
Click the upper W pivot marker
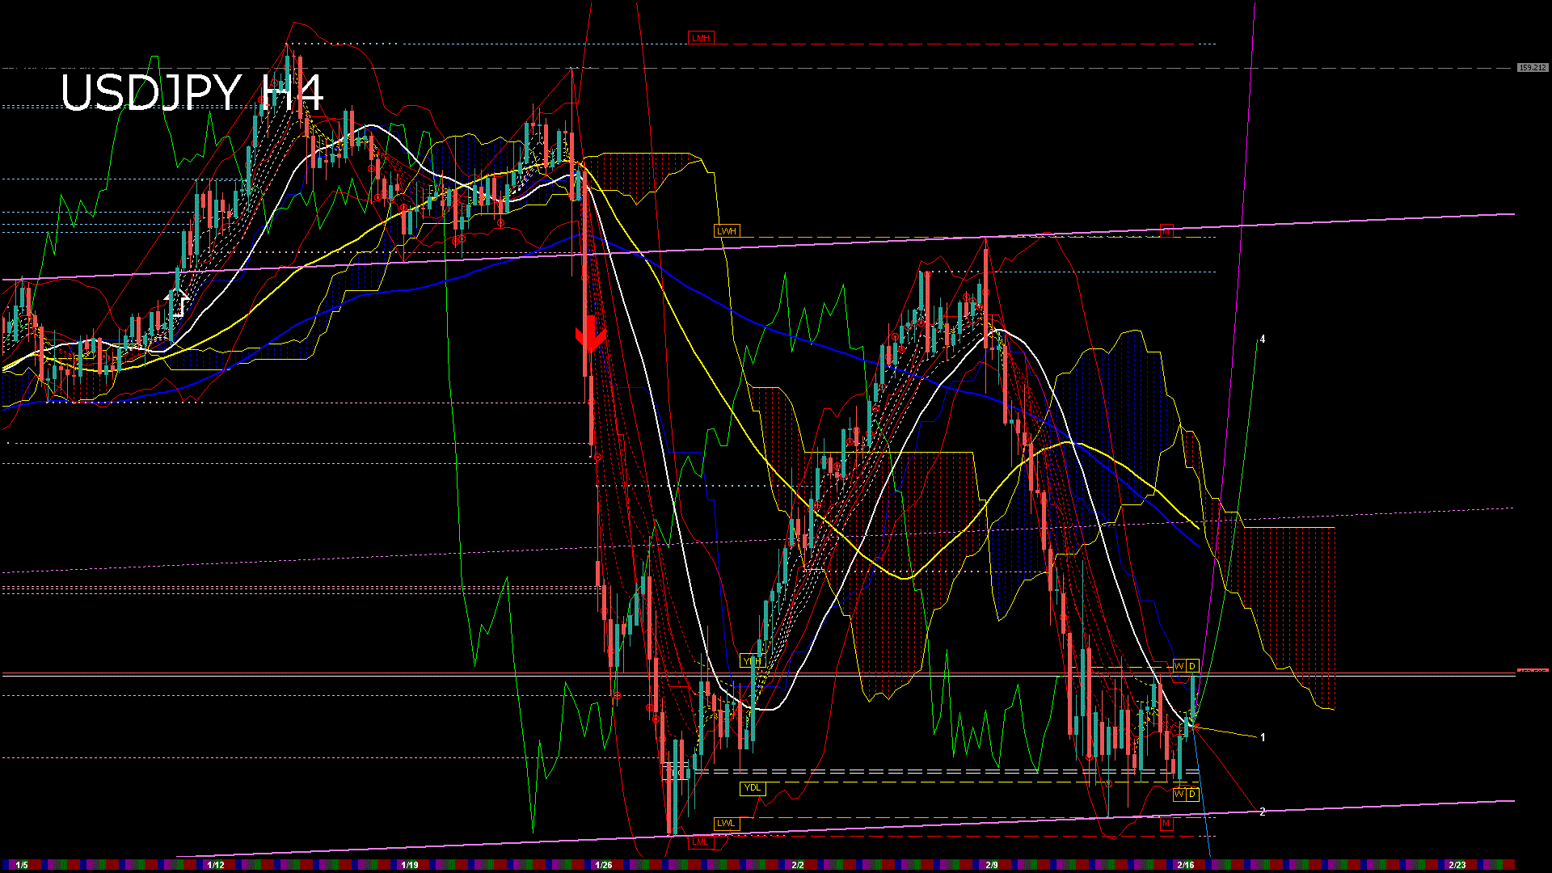(x=1179, y=666)
